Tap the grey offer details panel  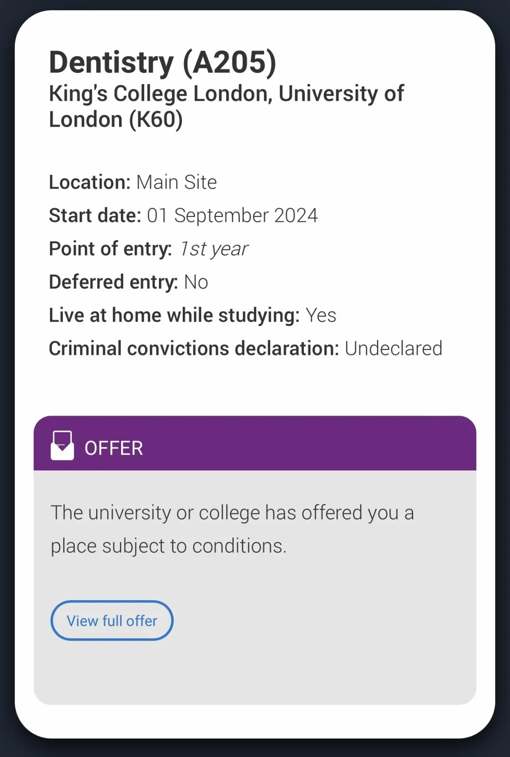[x=255, y=587]
